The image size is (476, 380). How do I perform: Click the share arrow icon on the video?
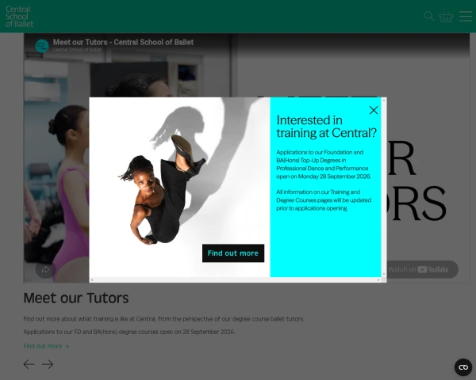pyautogui.click(x=45, y=269)
